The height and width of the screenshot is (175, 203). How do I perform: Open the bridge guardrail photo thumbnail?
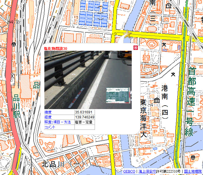click(x=88, y=80)
